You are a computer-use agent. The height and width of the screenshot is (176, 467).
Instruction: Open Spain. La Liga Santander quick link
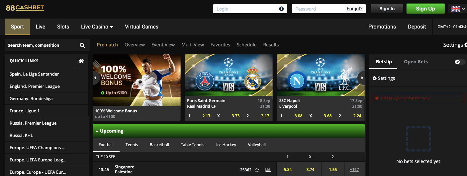pyautogui.click(x=47, y=74)
